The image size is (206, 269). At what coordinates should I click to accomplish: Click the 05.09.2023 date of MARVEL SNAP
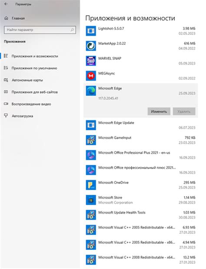coord(187,63)
